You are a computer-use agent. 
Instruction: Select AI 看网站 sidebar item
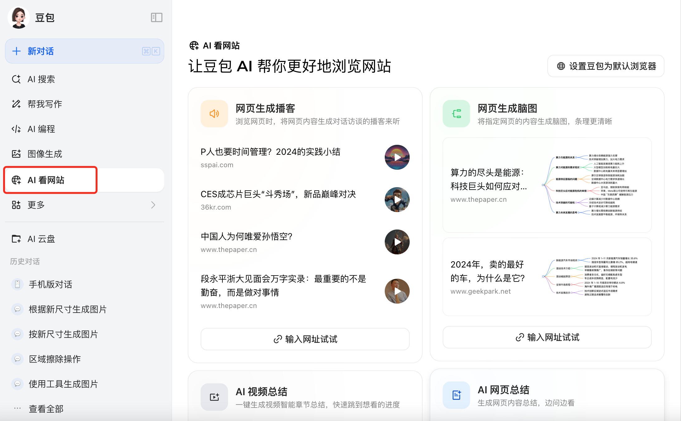click(84, 180)
